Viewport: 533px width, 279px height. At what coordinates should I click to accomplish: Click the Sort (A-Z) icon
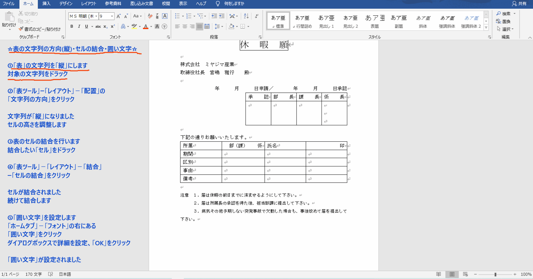tap(246, 16)
